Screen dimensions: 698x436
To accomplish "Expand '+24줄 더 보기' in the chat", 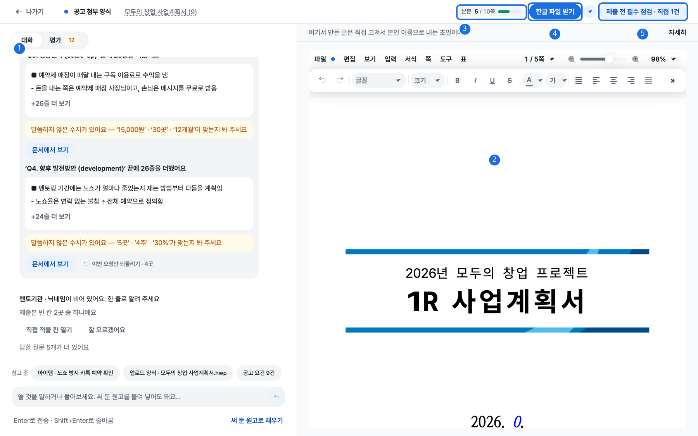I will pyautogui.click(x=51, y=217).
